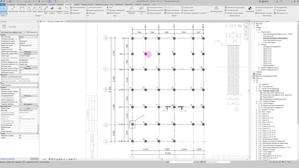Toggle Annotation Crop (Обрезать аннотации) checkbox
This screenshot has width=299, height=168.
[20, 93]
